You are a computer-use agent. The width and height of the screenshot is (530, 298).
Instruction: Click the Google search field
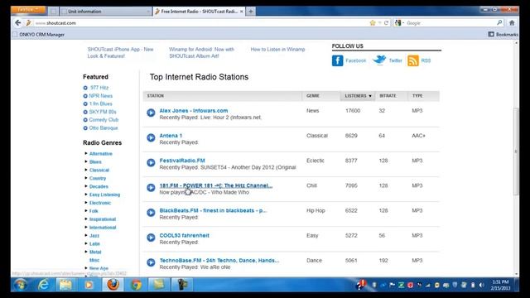click(450, 23)
